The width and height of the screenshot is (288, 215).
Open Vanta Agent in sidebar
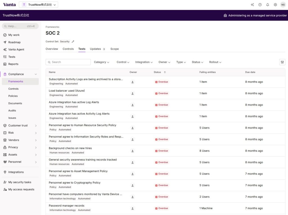pyautogui.click(x=16, y=50)
